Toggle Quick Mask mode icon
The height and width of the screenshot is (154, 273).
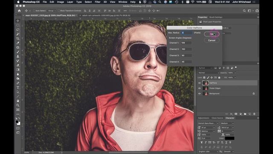tap(18, 128)
